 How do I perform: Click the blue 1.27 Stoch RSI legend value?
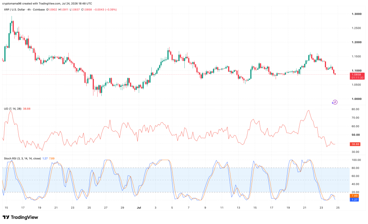pyautogui.click(x=45, y=158)
